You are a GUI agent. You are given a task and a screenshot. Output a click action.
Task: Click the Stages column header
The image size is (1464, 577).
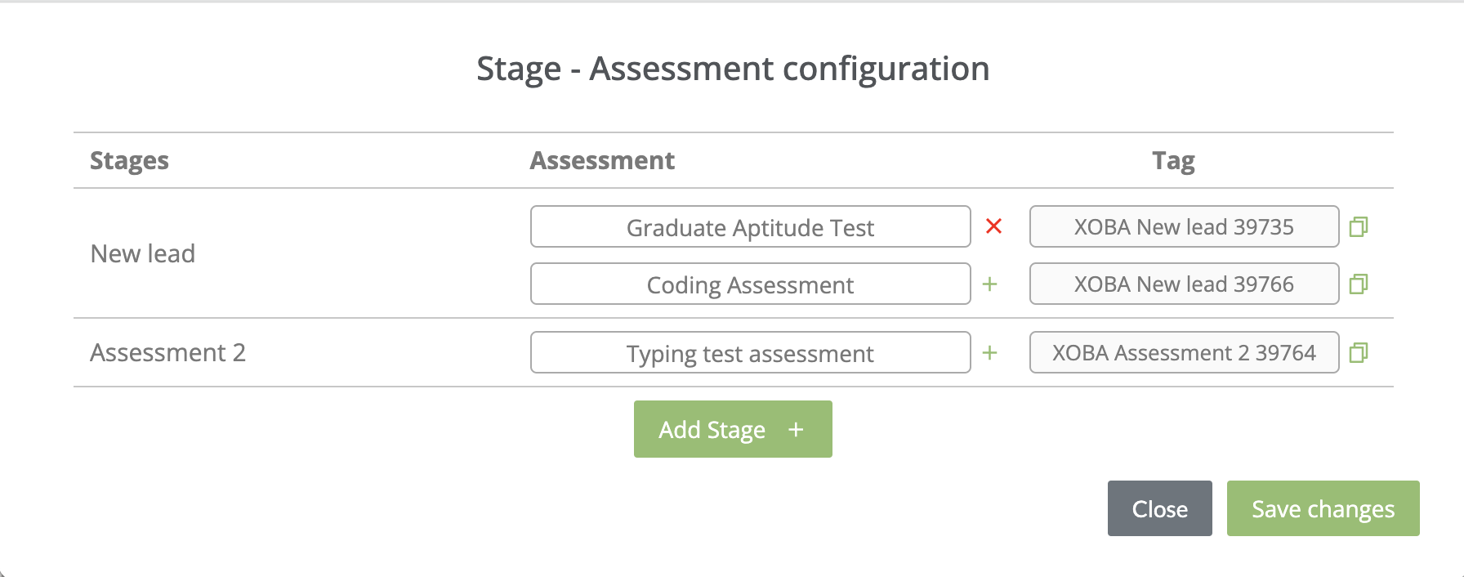129,160
